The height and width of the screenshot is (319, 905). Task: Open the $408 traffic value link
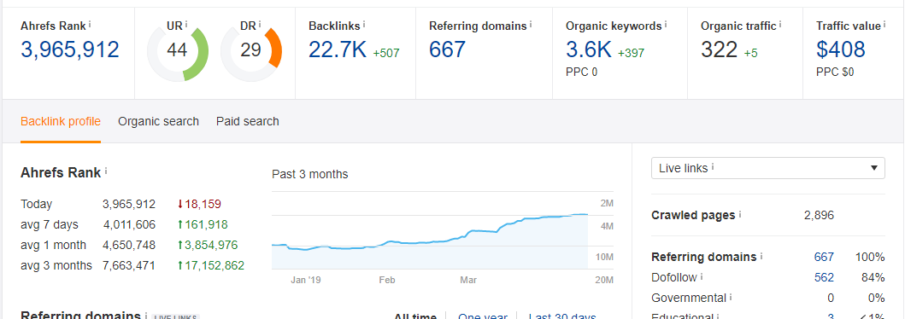tap(841, 50)
